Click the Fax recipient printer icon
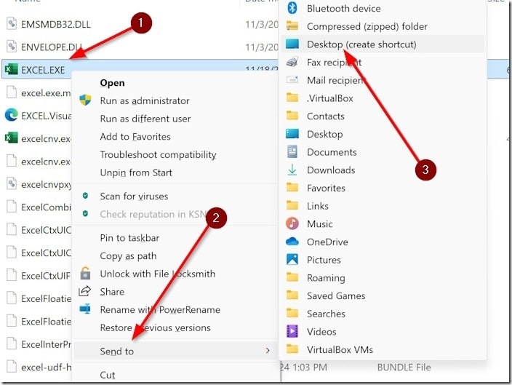 tap(292, 62)
